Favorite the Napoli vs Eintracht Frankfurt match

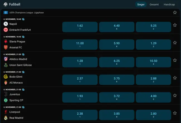click(x=175, y=25)
